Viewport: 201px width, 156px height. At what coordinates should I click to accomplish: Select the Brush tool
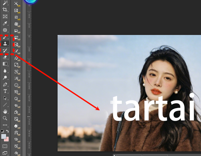click(5, 37)
